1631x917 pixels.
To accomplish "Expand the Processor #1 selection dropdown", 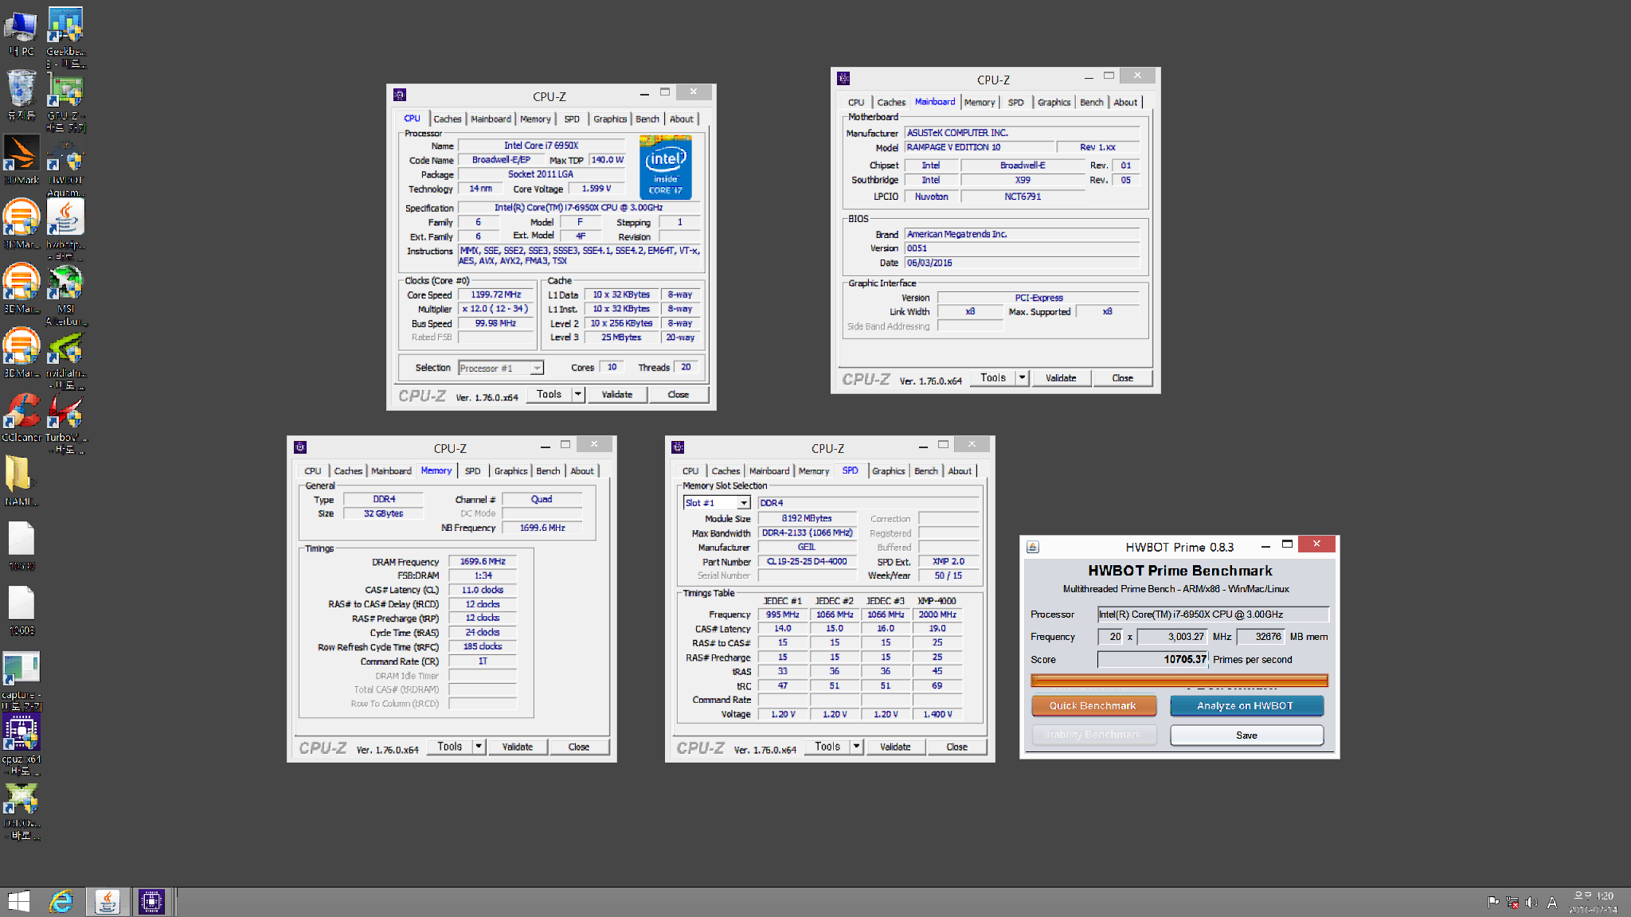I will tap(538, 368).
